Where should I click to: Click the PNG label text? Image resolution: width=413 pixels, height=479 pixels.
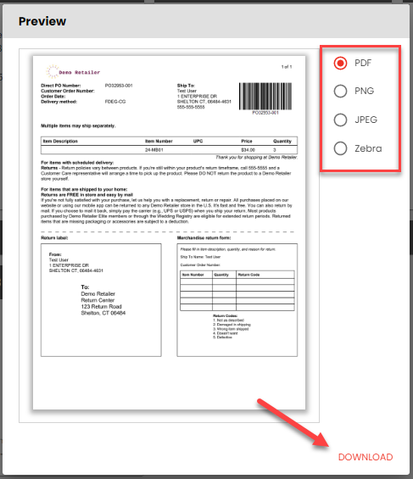click(x=364, y=91)
